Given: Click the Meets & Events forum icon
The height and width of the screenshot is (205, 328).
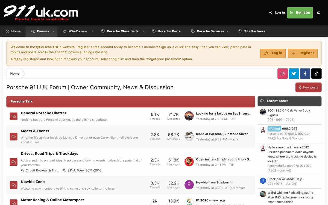Looking at the screenshot, I should click(x=14, y=137).
